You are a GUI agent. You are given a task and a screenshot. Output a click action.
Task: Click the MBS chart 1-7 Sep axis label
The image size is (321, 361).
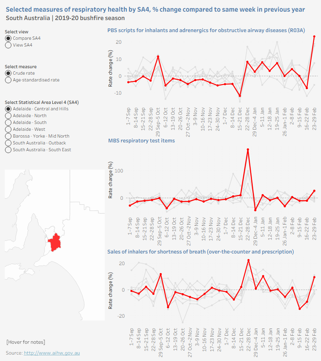pyautogui.click(x=130, y=226)
